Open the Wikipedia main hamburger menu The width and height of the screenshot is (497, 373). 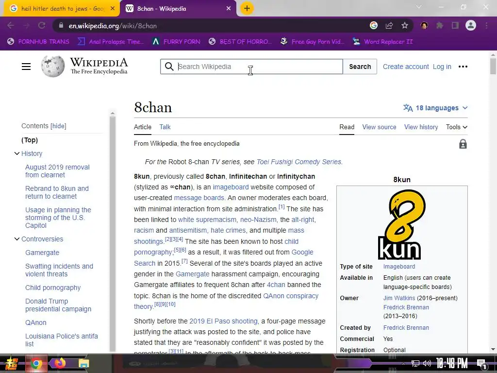[x=26, y=67]
